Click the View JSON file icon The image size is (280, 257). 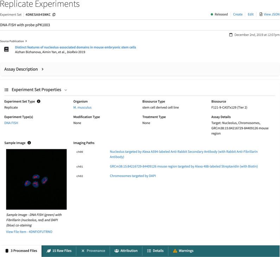[x=261, y=14]
